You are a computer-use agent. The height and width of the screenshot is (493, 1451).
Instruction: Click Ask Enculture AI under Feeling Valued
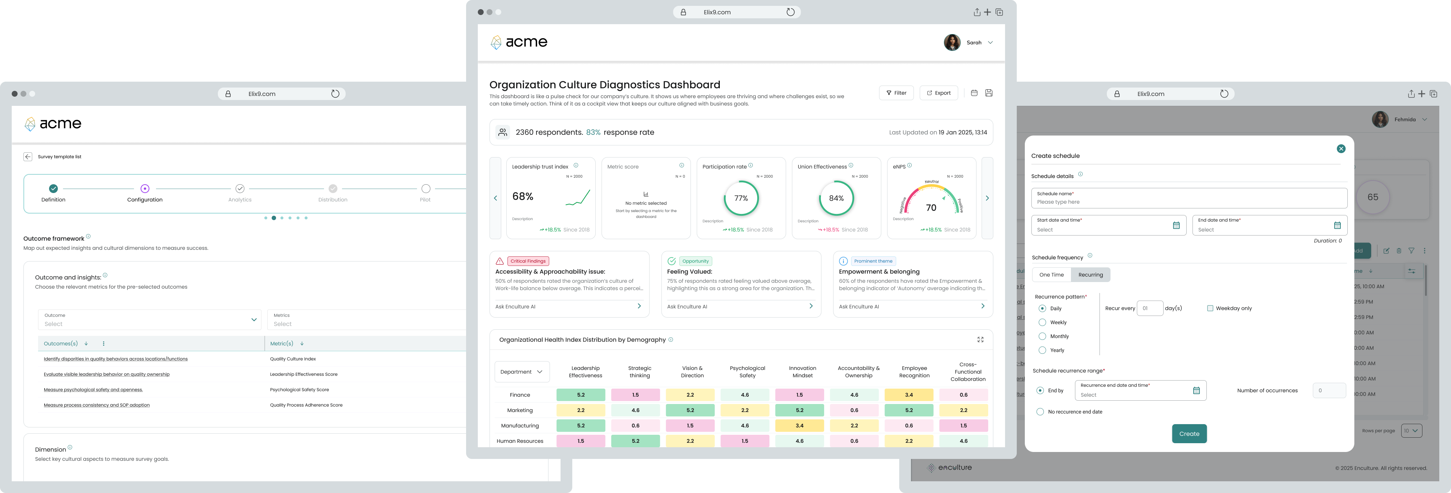[686, 306]
